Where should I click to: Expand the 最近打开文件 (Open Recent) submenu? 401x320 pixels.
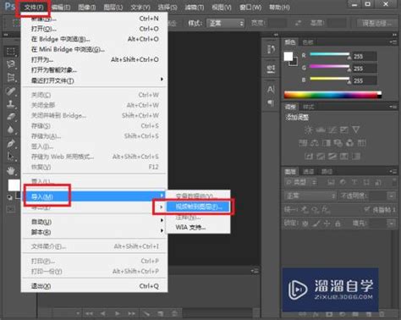click(x=94, y=80)
